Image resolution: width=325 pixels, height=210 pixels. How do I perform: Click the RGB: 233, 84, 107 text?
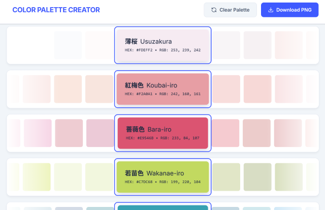pyautogui.click(x=180, y=138)
